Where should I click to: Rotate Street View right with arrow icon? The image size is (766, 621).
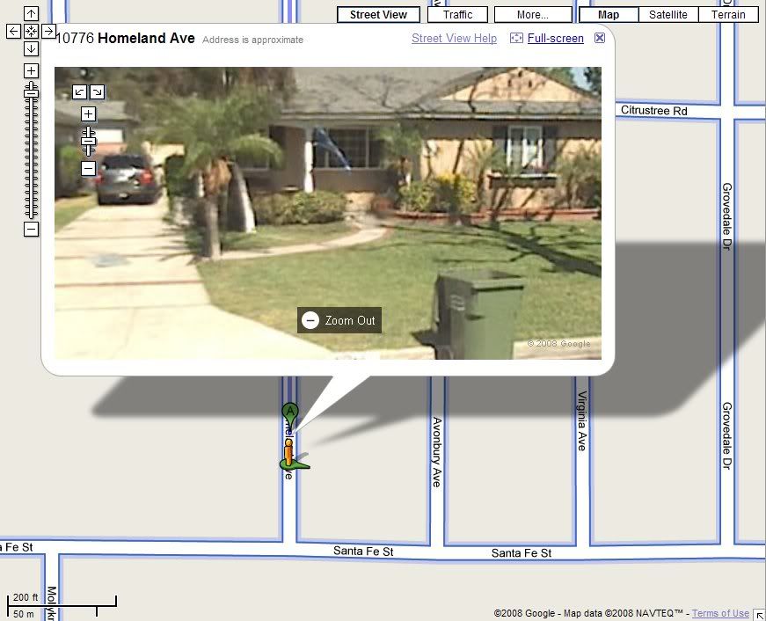coord(97,91)
